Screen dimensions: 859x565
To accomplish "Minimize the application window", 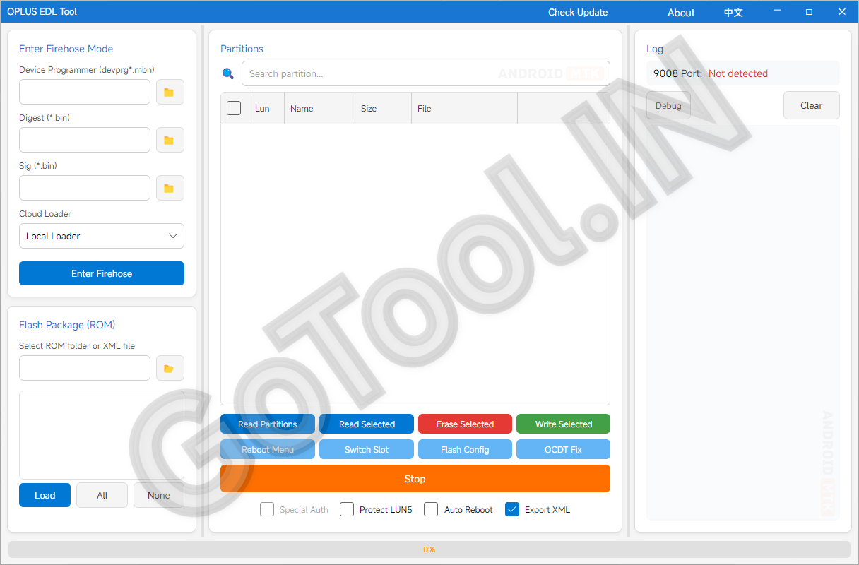I will (x=777, y=12).
